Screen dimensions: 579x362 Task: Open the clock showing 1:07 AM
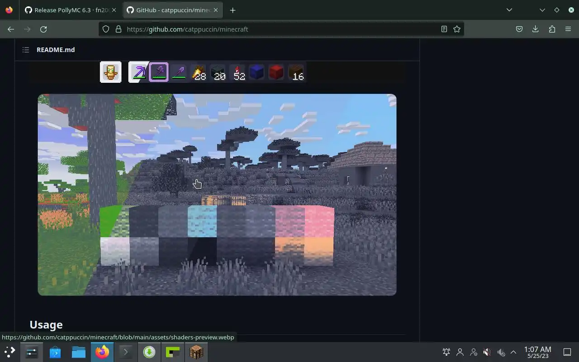point(537,352)
